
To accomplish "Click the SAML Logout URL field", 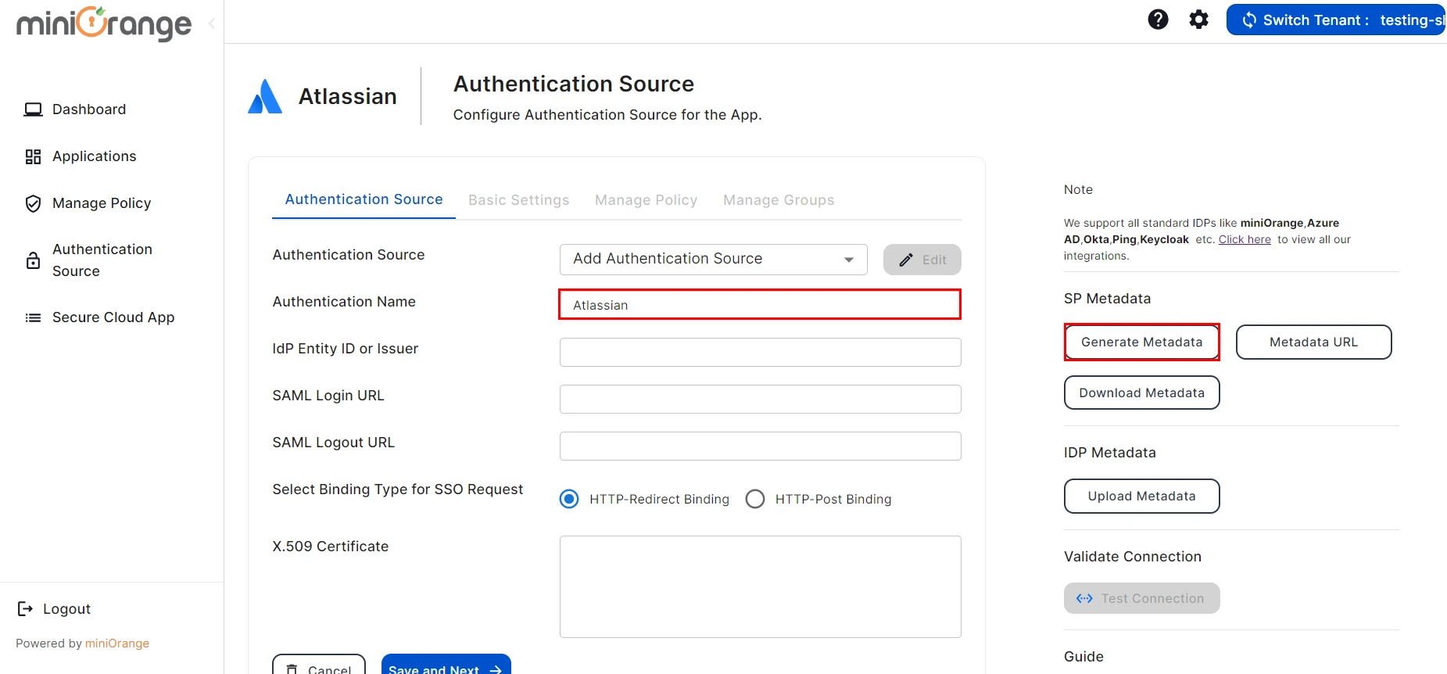I will tap(761, 446).
